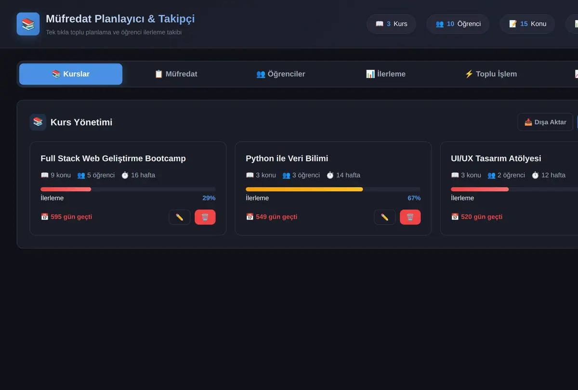The width and height of the screenshot is (578, 390).
Task: Click the stopwatch icon next to 14 hafta
Action: (330, 175)
